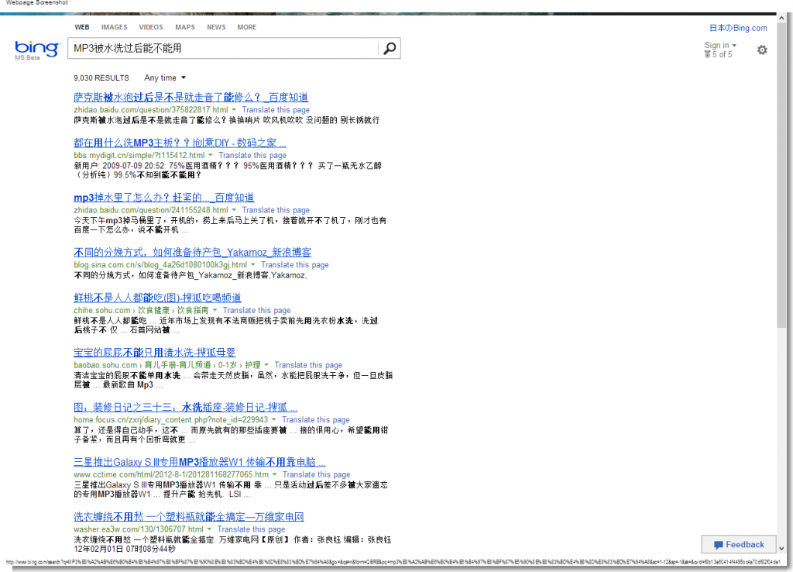Go to the NEWS tab
793x572 pixels.
point(216,27)
